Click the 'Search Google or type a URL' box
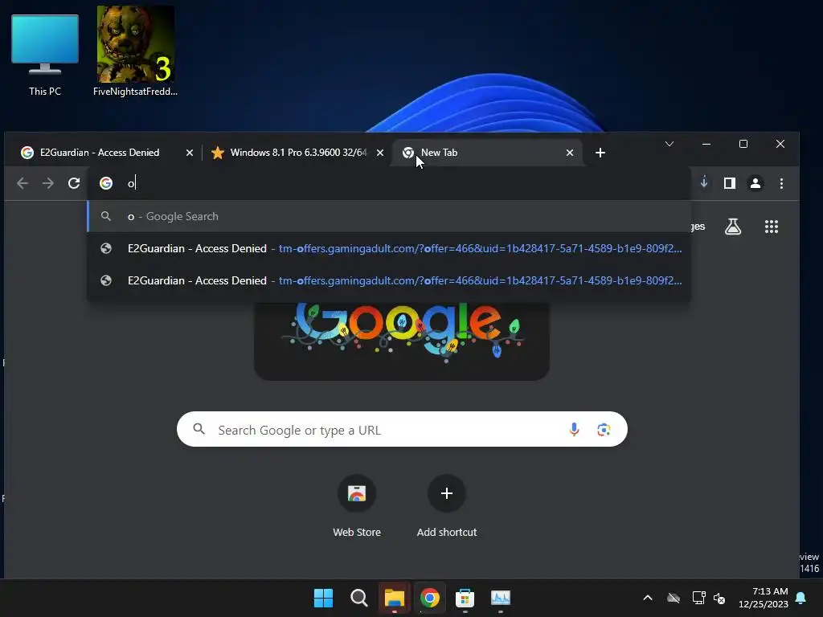Image resolution: width=823 pixels, height=617 pixels. pyautogui.click(x=402, y=430)
